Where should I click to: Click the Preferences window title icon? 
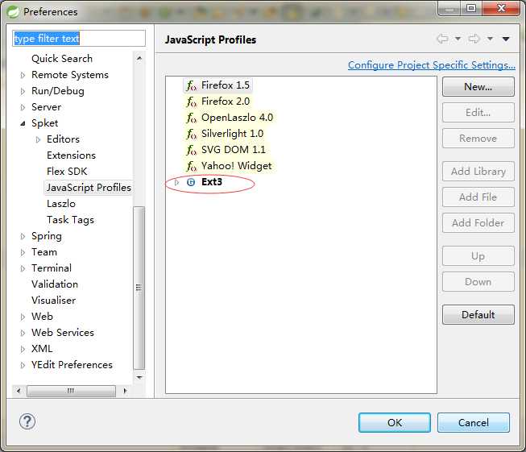13,12
